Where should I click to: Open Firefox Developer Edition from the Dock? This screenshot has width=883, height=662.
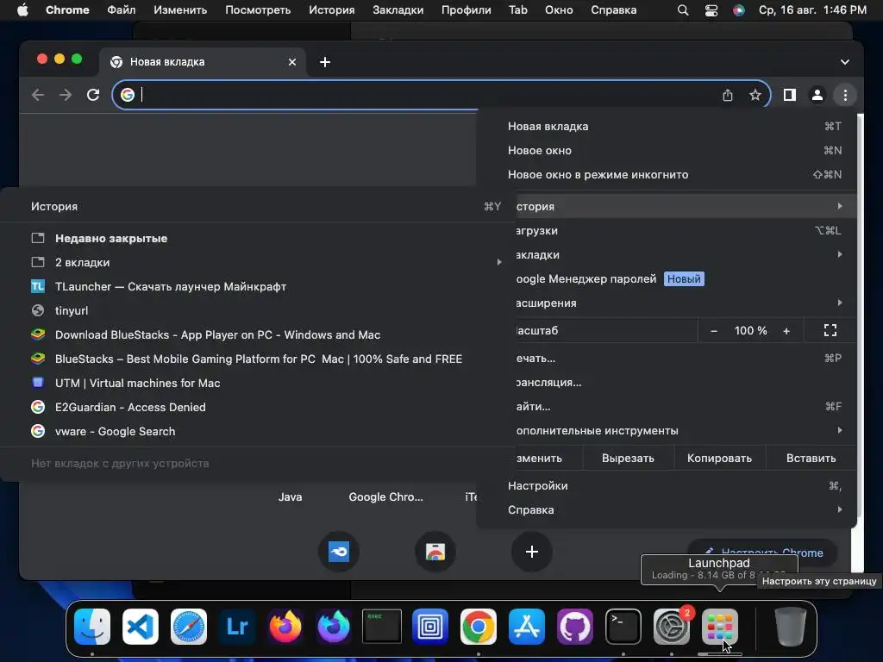334,626
